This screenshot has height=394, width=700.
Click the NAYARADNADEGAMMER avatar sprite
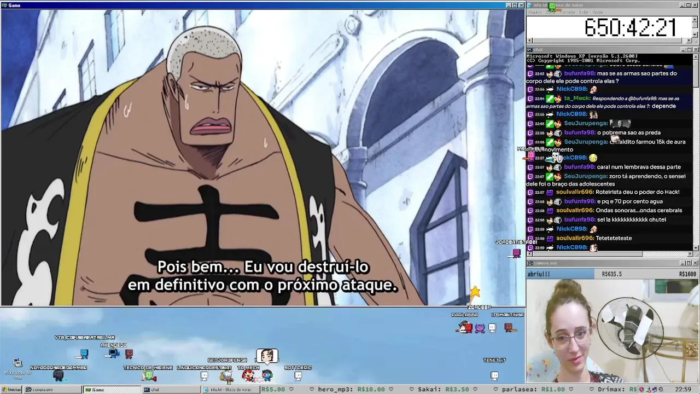pos(59,376)
